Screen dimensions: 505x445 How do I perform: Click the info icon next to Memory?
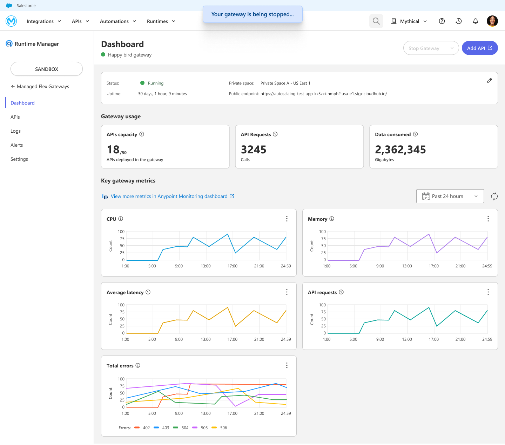(332, 219)
